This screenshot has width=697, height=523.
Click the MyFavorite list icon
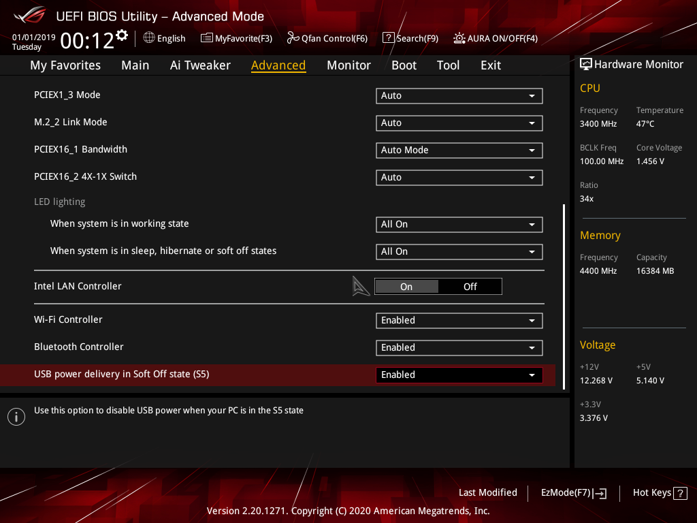click(207, 38)
